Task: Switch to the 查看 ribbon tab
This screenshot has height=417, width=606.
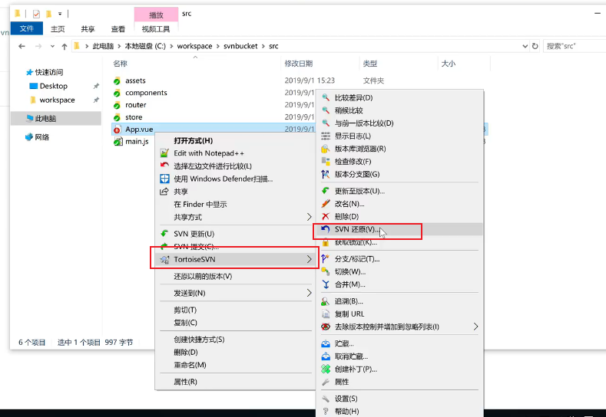Action: click(x=118, y=29)
